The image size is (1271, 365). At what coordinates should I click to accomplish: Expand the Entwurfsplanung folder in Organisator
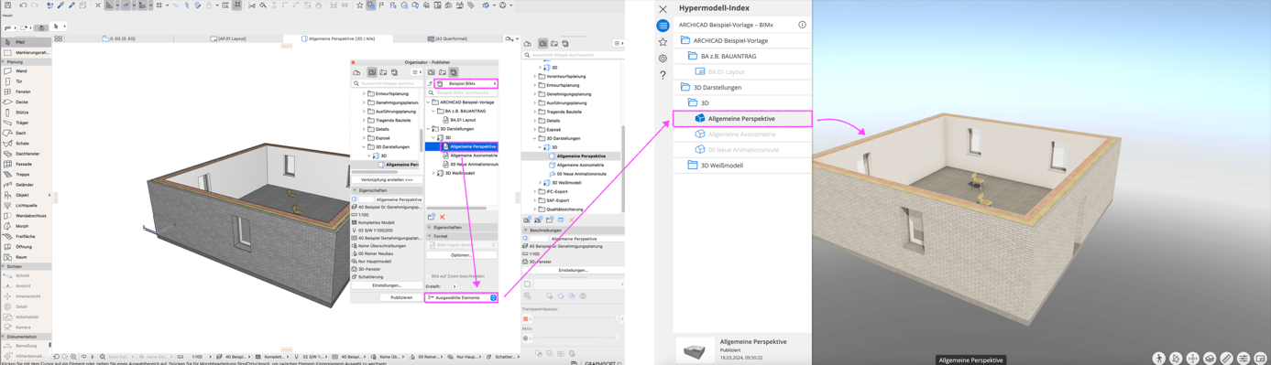tap(364, 93)
